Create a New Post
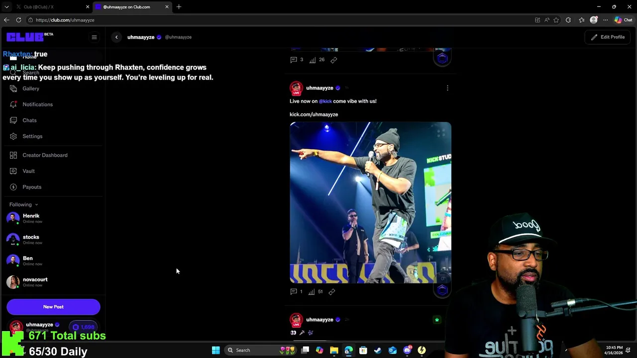The height and width of the screenshot is (358, 637). [53, 307]
